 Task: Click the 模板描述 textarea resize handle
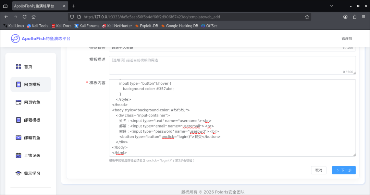click(x=354, y=73)
